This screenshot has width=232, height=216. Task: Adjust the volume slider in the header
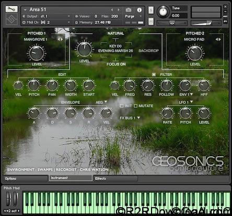click(x=206, y=23)
